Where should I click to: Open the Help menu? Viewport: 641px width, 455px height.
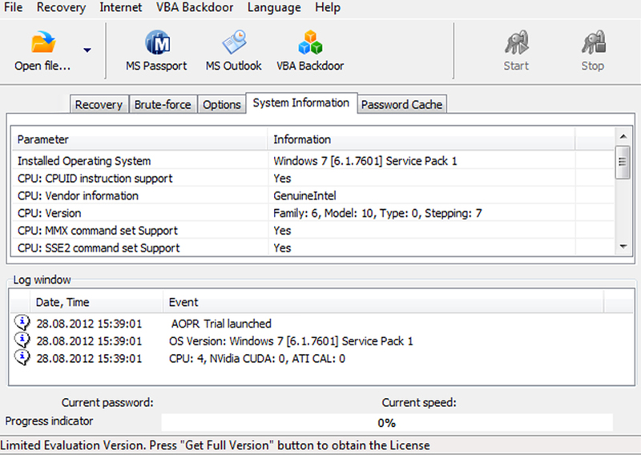tap(328, 7)
